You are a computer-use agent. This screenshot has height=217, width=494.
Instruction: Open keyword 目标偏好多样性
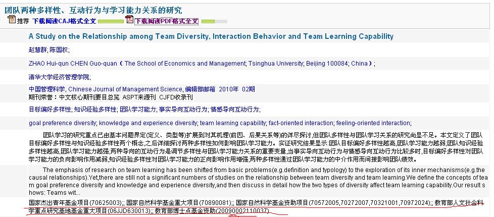[50, 110]
